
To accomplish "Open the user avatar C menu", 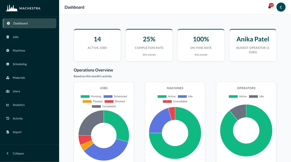I will [x=281, y=7].
